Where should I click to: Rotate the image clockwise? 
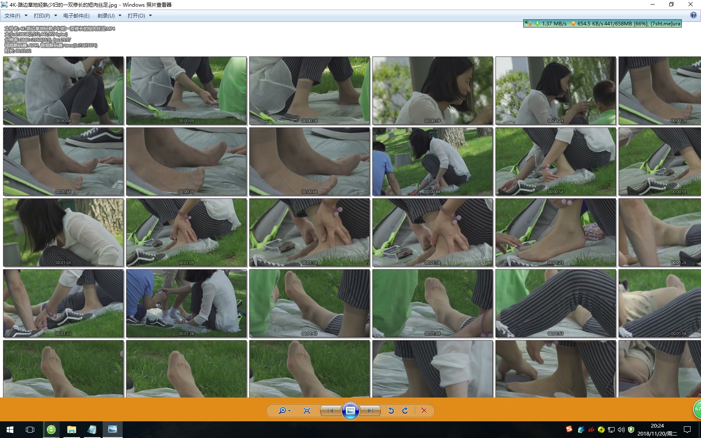point(405,410)
